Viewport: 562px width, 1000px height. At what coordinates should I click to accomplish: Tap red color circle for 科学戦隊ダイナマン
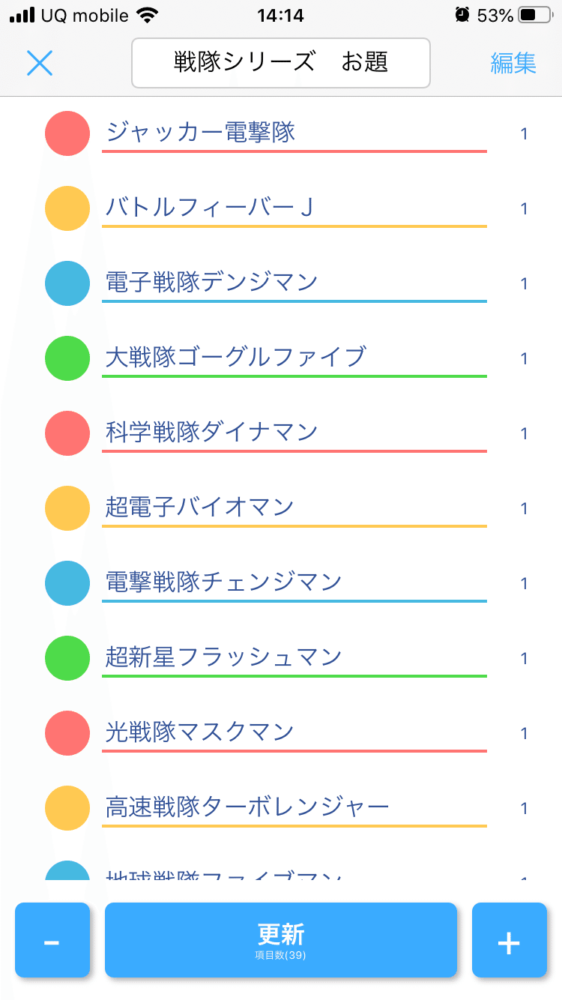pyautogui.click(x=67, y=433)
